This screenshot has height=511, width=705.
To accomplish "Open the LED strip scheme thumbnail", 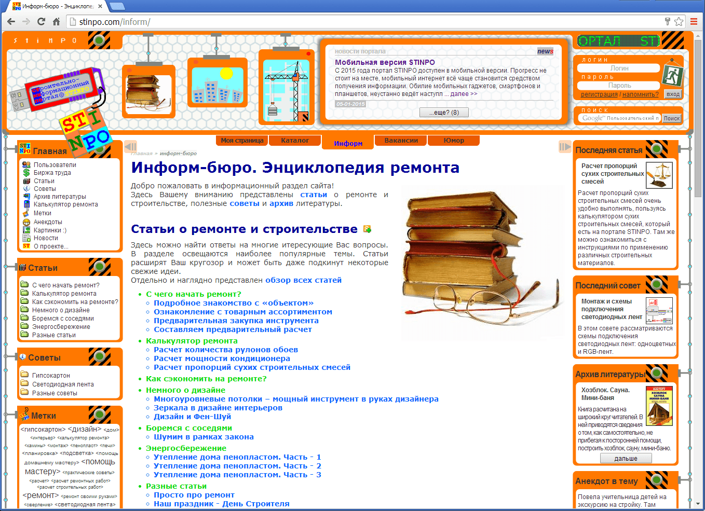I will (x=659, y=310).
